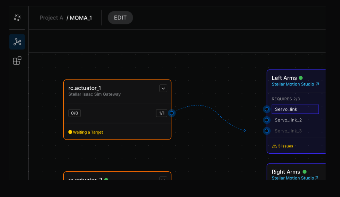
Task: Click the Servo_link_2 input port
Action: (x=267, y=120)
